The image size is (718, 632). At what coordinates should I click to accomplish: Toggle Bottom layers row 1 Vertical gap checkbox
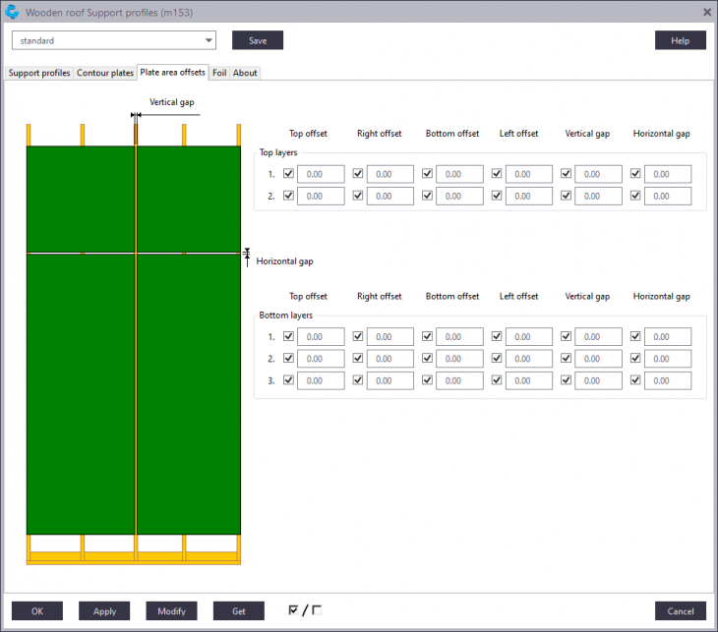(567, 337)
